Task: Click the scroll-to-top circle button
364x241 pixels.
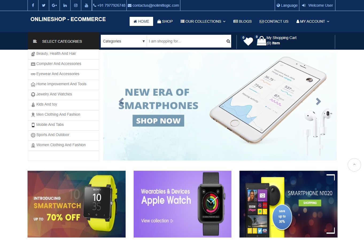Action: click(354, 165)
